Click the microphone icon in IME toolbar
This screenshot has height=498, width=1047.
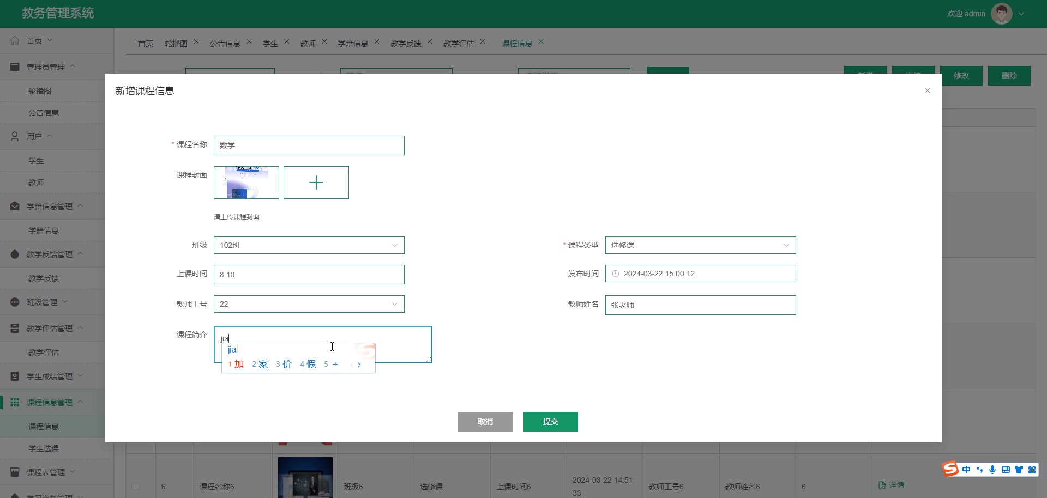pos(992,470)
